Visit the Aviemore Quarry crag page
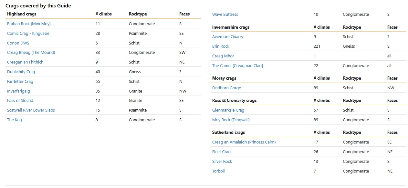 [228, 37]
